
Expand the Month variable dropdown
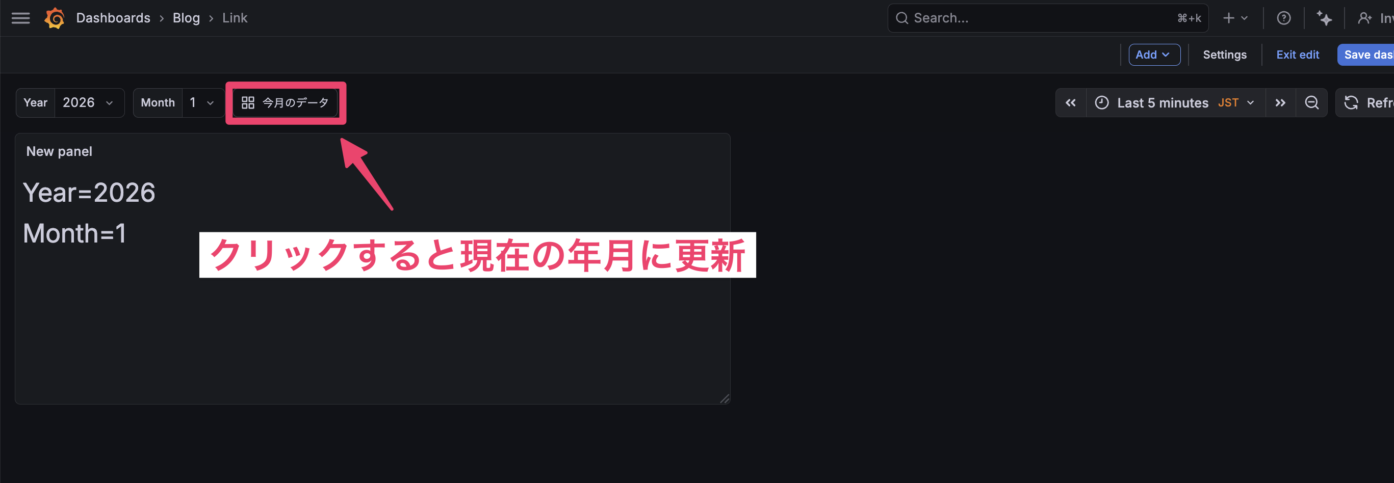pyautogui.click(x=203, y=103)
